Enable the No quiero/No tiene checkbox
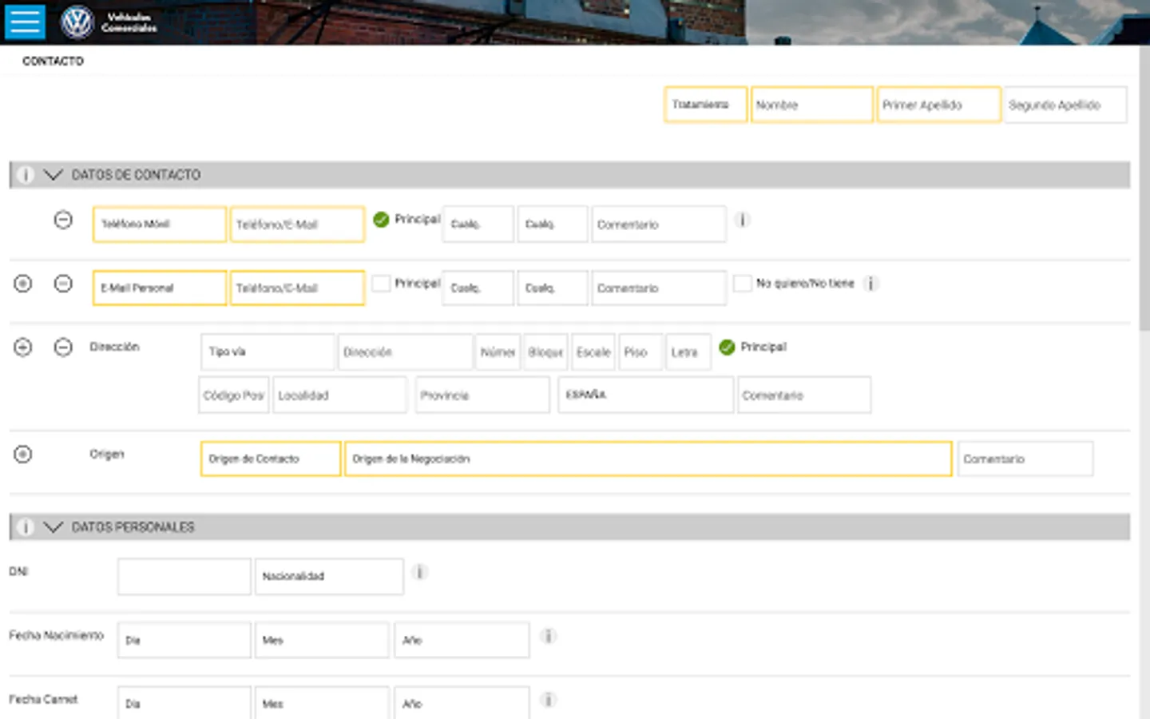This screenshot has height=719, width=1150. click(742, 284)
